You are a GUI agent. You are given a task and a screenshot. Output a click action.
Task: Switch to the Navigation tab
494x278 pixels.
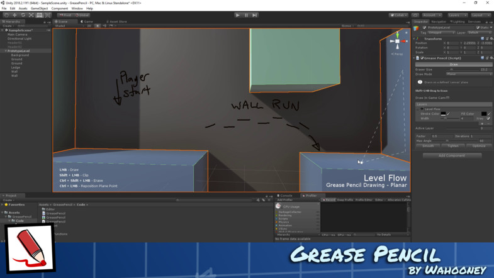[x=439, y=21]
